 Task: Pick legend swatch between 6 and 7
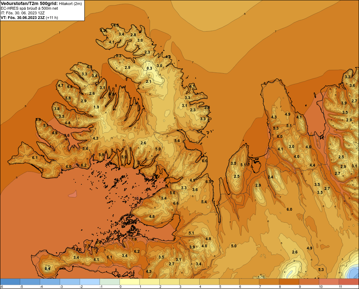click(249, 282)
